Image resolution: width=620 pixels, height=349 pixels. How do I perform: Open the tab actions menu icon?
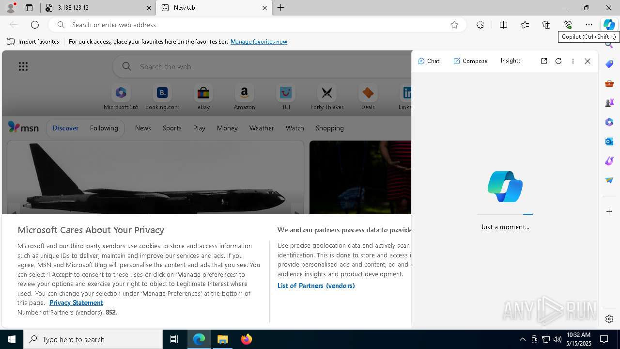[x=29, y=8]
